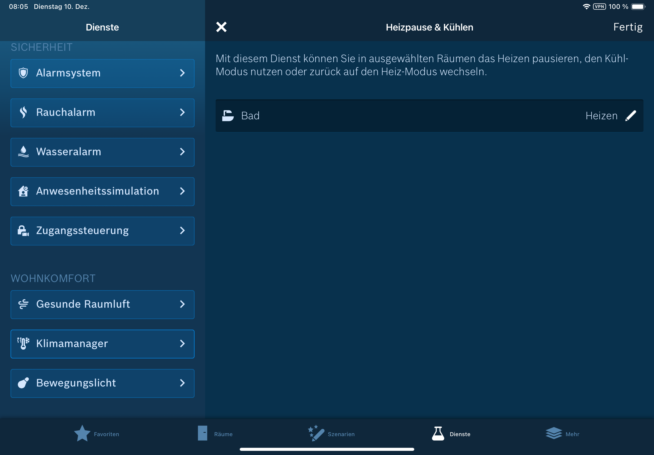Click the Gesunde Raumluft wind icon

[x=23, y=304]
